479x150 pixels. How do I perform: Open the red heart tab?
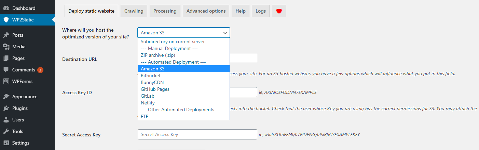[x=279, y=11]
